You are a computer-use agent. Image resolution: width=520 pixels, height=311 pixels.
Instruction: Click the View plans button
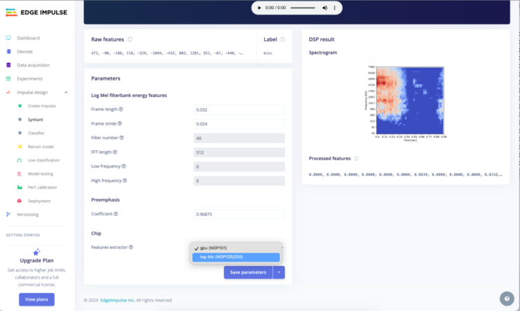pyautogui.click(x=36, y=299)
